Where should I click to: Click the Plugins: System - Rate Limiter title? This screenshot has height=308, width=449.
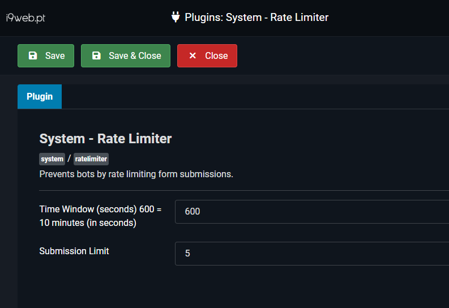pyautogui.click(x=256, y=17)
